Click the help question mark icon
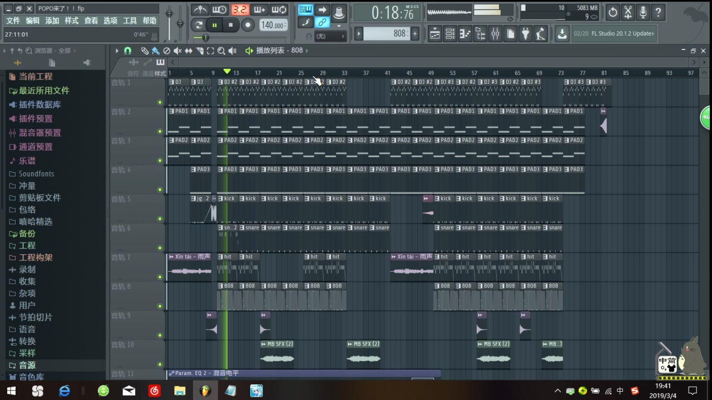Viewport: 712px width, 400px height. [x=657, y=12]
